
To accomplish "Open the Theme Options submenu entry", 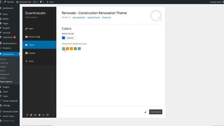I will [6, 82].
